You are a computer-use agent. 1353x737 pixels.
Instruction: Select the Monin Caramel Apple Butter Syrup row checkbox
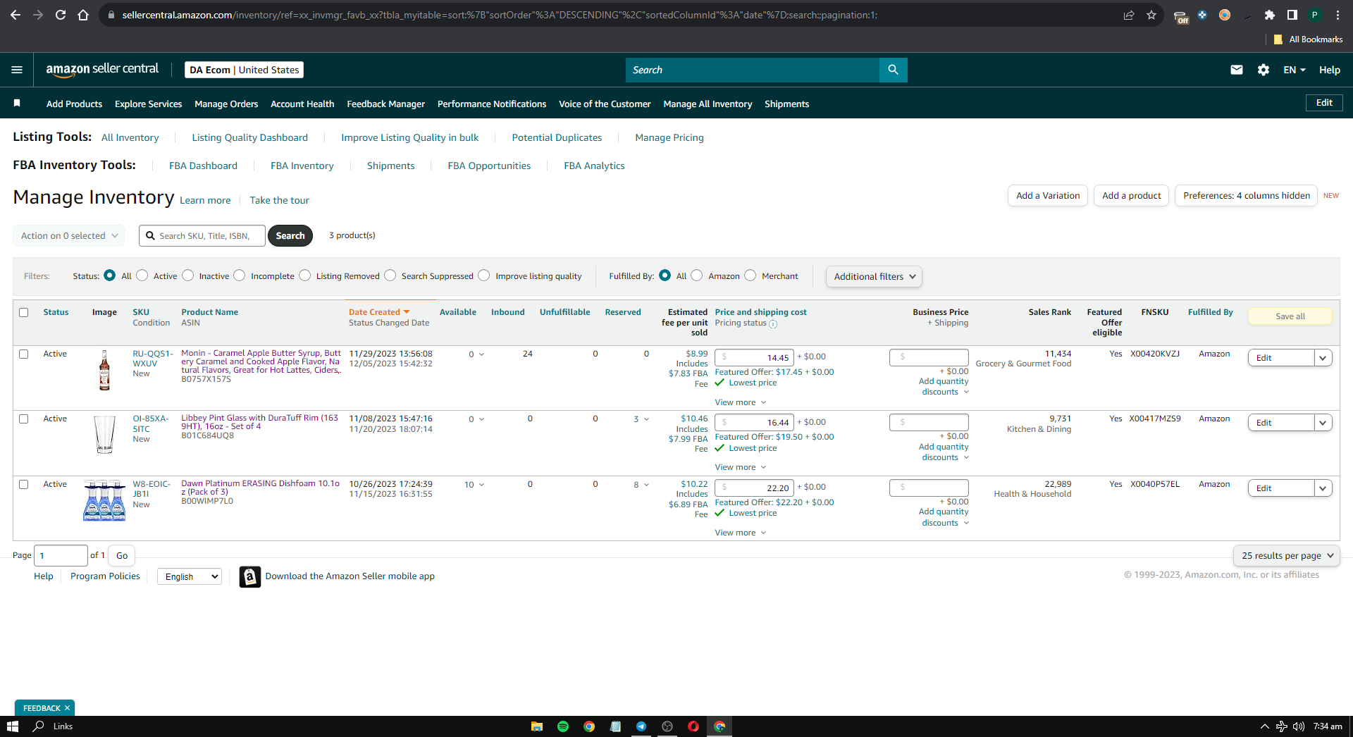point(24,354)
